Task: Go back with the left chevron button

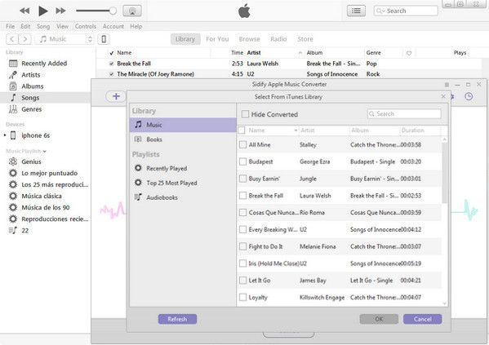Action: pyautogui.click(x=12, y=39)
